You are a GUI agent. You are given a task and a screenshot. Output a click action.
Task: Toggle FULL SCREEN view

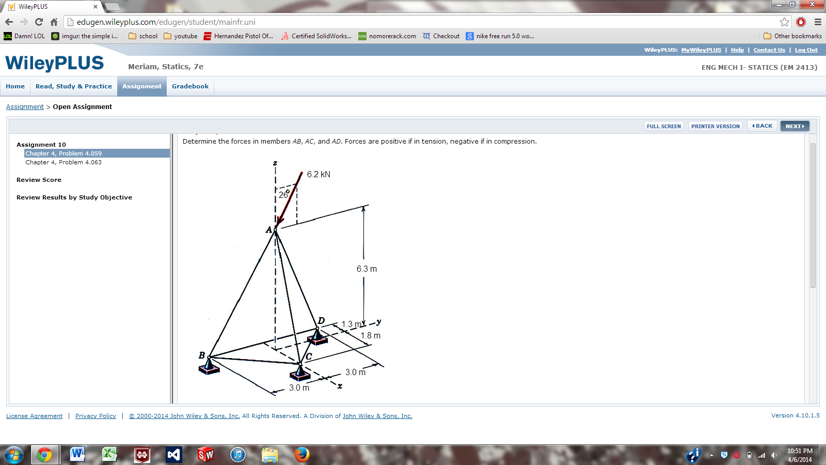(664, 126)
